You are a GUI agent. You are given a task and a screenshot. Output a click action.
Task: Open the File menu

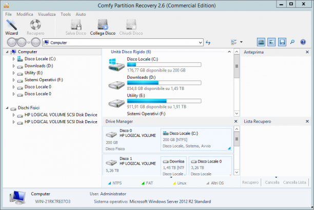[8, 14]
